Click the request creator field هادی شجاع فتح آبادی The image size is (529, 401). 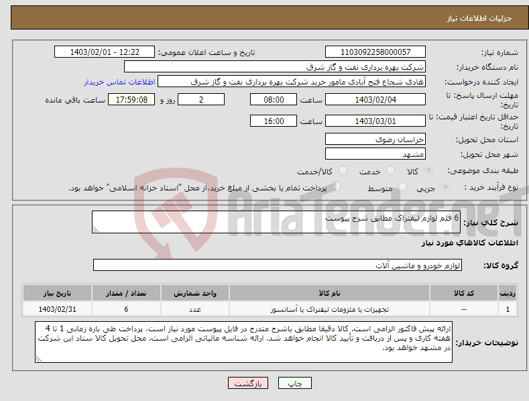point(292,82)
